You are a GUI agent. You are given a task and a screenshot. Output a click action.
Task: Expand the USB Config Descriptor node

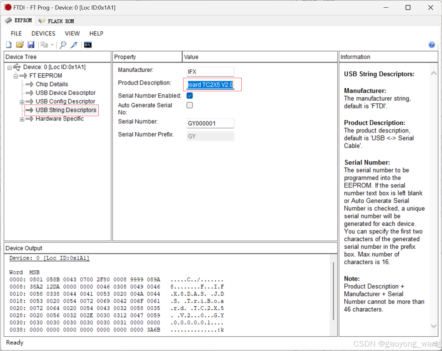tap(22, 102)
